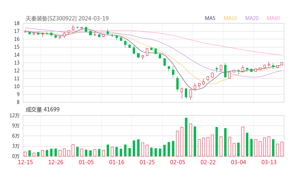The width and height of the screenshot is (288, 171).
Task: Click the last red candlestick on the right
Action: [x=282, y=64]
